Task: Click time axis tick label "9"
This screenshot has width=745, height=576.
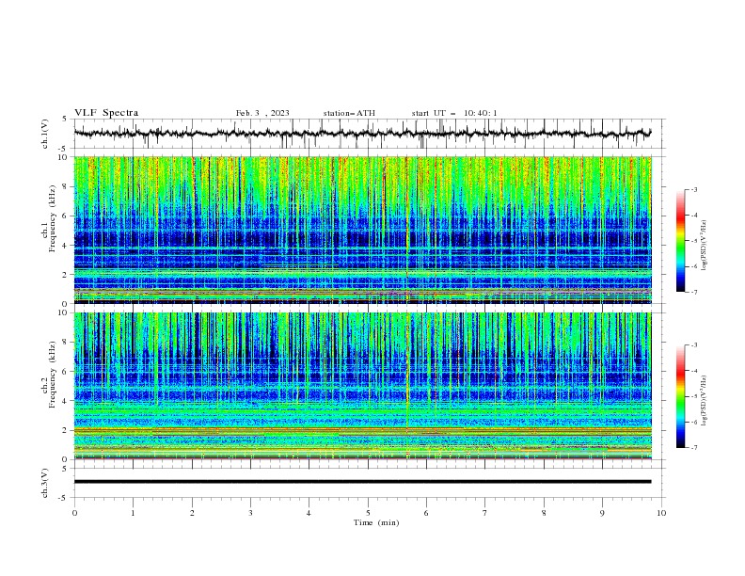Action: tap(602, 513)
